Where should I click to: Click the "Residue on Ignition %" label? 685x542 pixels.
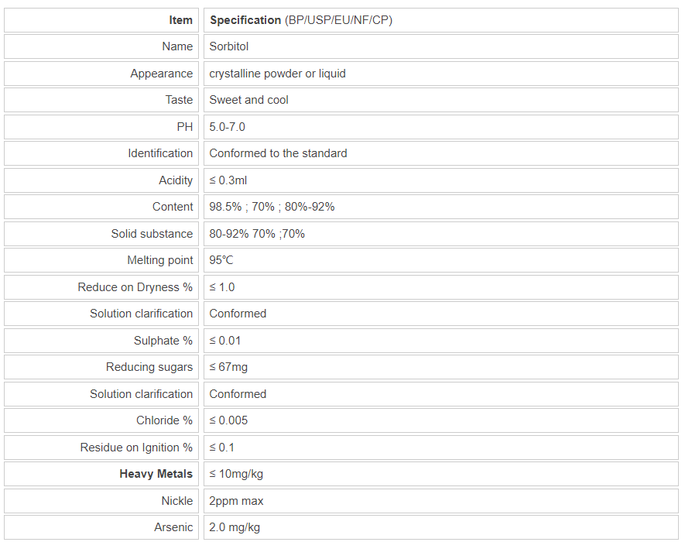136,448
